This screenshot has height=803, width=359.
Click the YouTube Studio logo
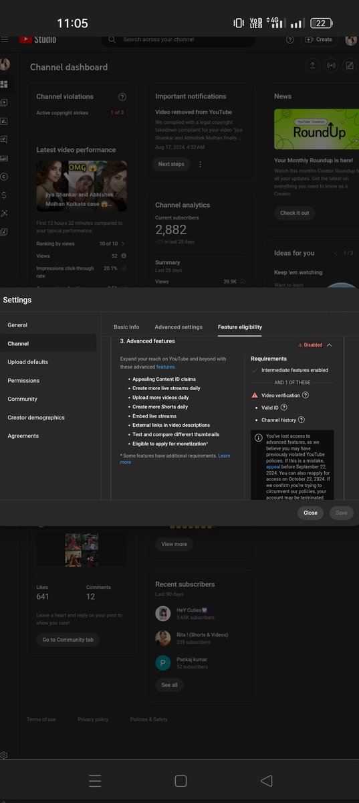37,39
